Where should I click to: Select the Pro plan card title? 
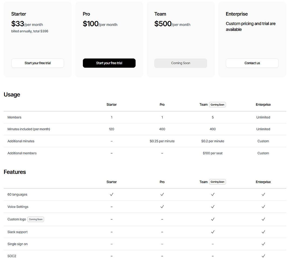[86, 14]
